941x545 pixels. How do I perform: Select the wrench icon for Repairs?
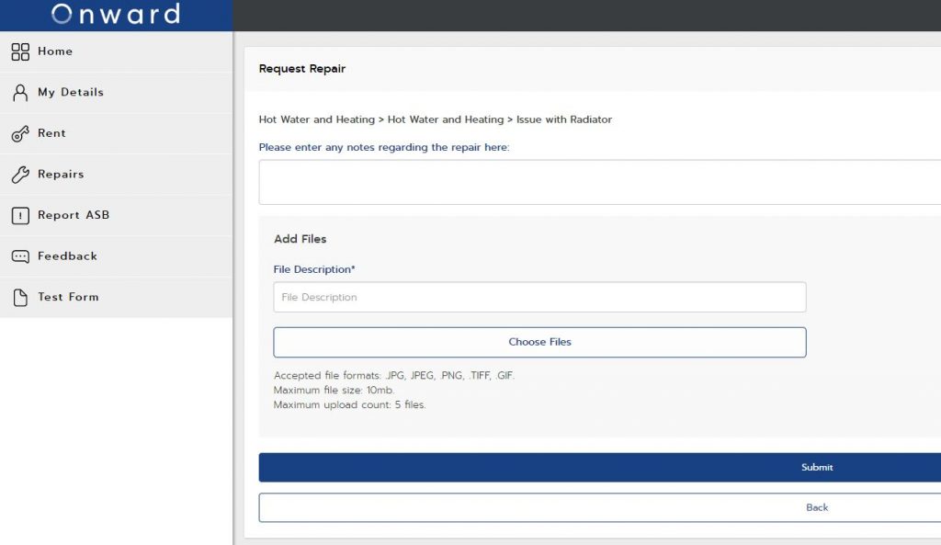tap(20, 174)
